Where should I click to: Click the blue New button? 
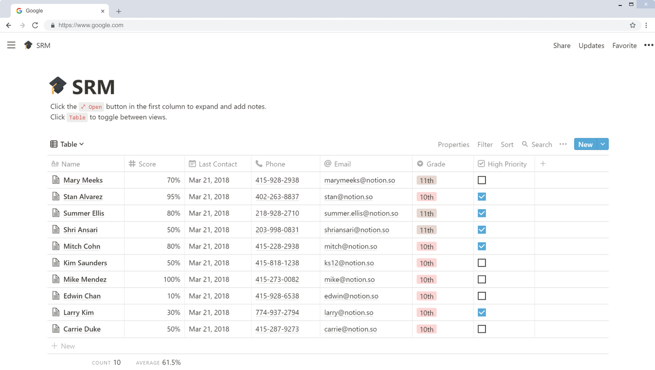pyautogui.click(x=585, y=144)
